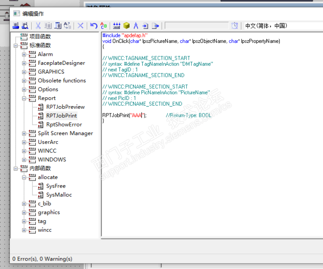Click the Export action icon
Image resolution: width=323 pixels, height=269 pixels.
156,26
